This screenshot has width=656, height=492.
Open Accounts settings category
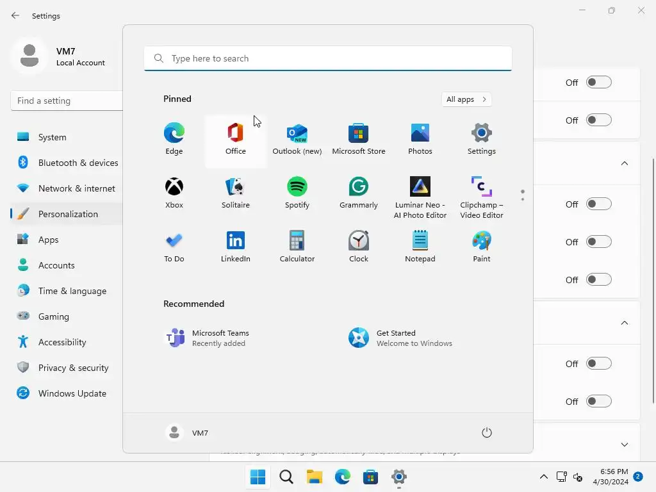(x=67, y=265)
